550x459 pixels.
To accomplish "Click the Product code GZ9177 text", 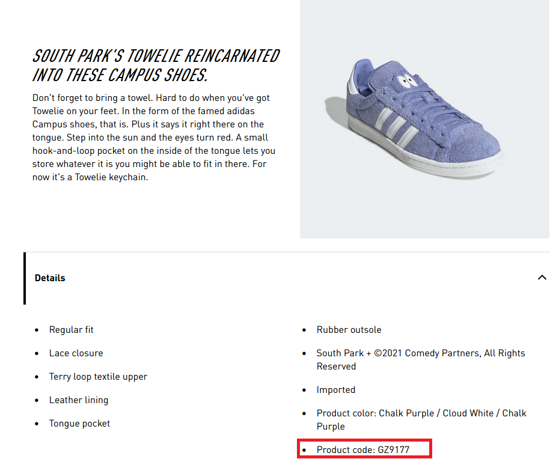I will [363, 449].
